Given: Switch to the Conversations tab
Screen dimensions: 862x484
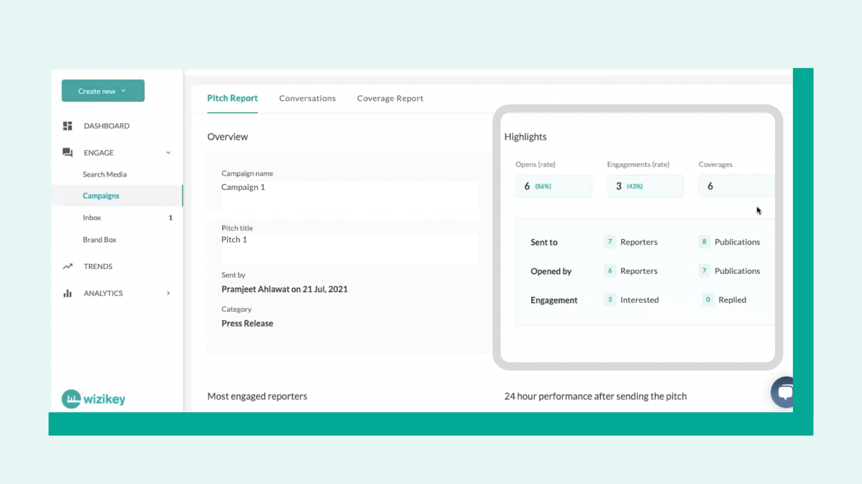Looking at the screenshot, I should coord(308,98).
